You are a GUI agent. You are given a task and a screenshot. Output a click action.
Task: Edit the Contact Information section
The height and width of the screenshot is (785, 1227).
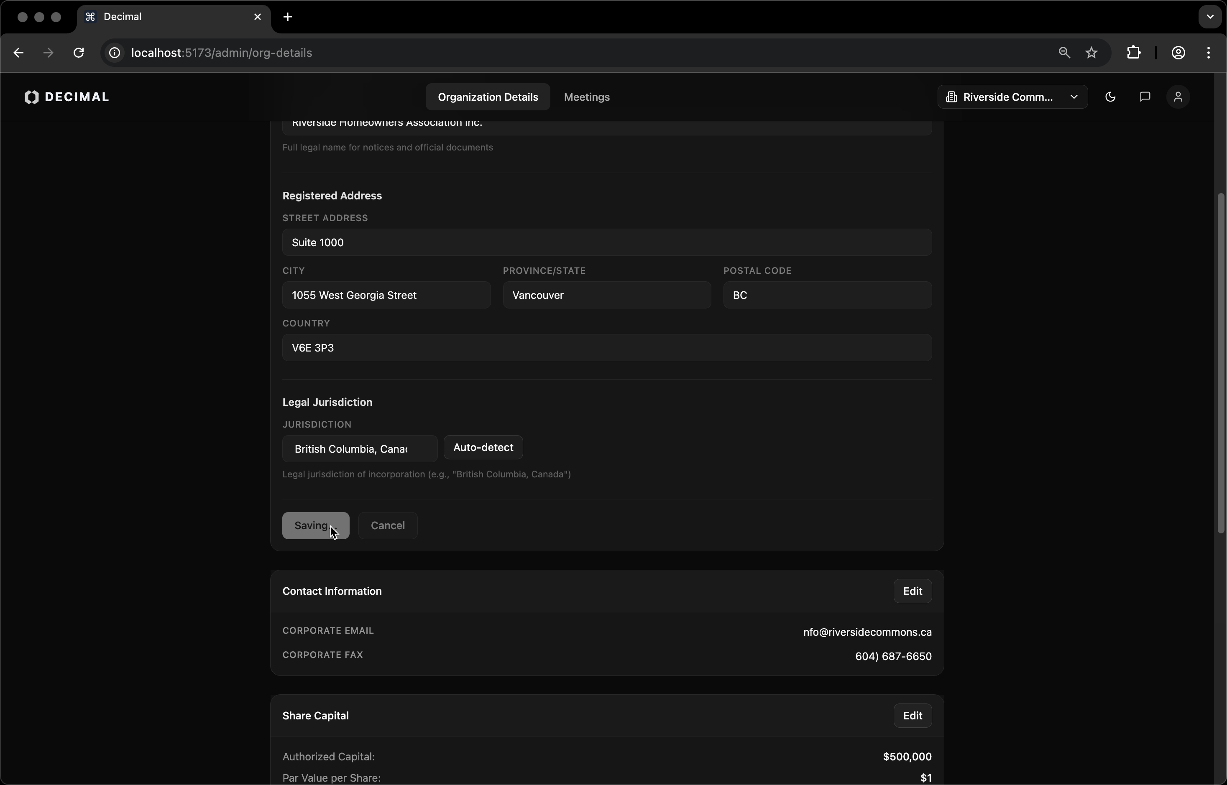tap(912, 591)
